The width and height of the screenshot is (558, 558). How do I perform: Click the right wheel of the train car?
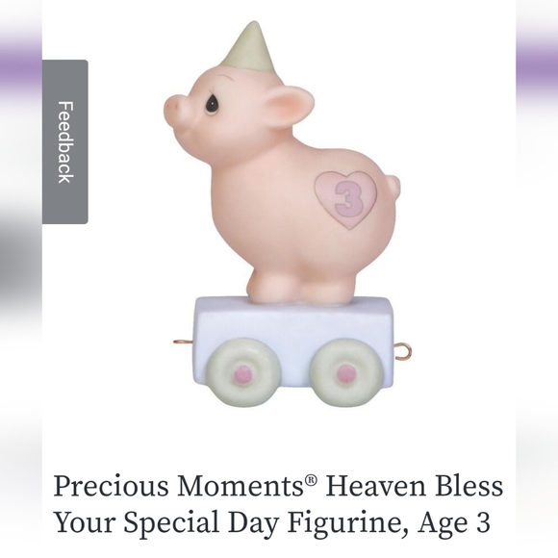(345, 372)
